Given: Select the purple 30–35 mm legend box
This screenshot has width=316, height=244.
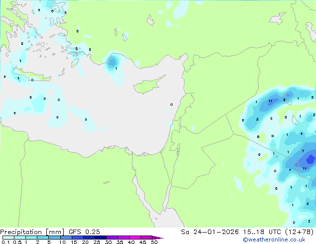Looking at the screenshot, I should click(112, 238).
